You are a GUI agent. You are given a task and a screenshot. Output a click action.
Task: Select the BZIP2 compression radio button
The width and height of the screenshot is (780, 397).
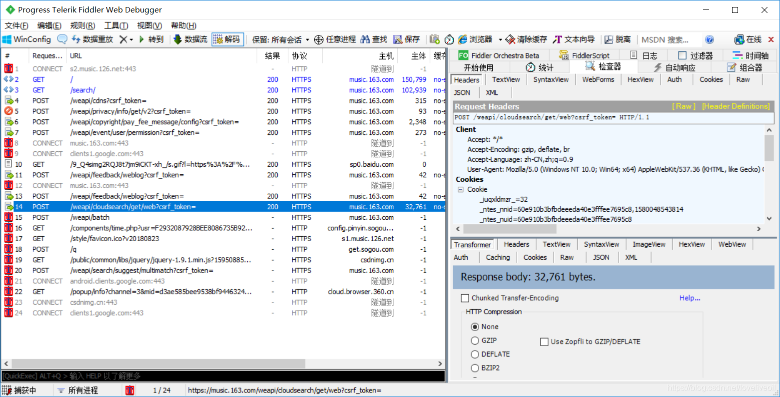click(x=475, y=368)
